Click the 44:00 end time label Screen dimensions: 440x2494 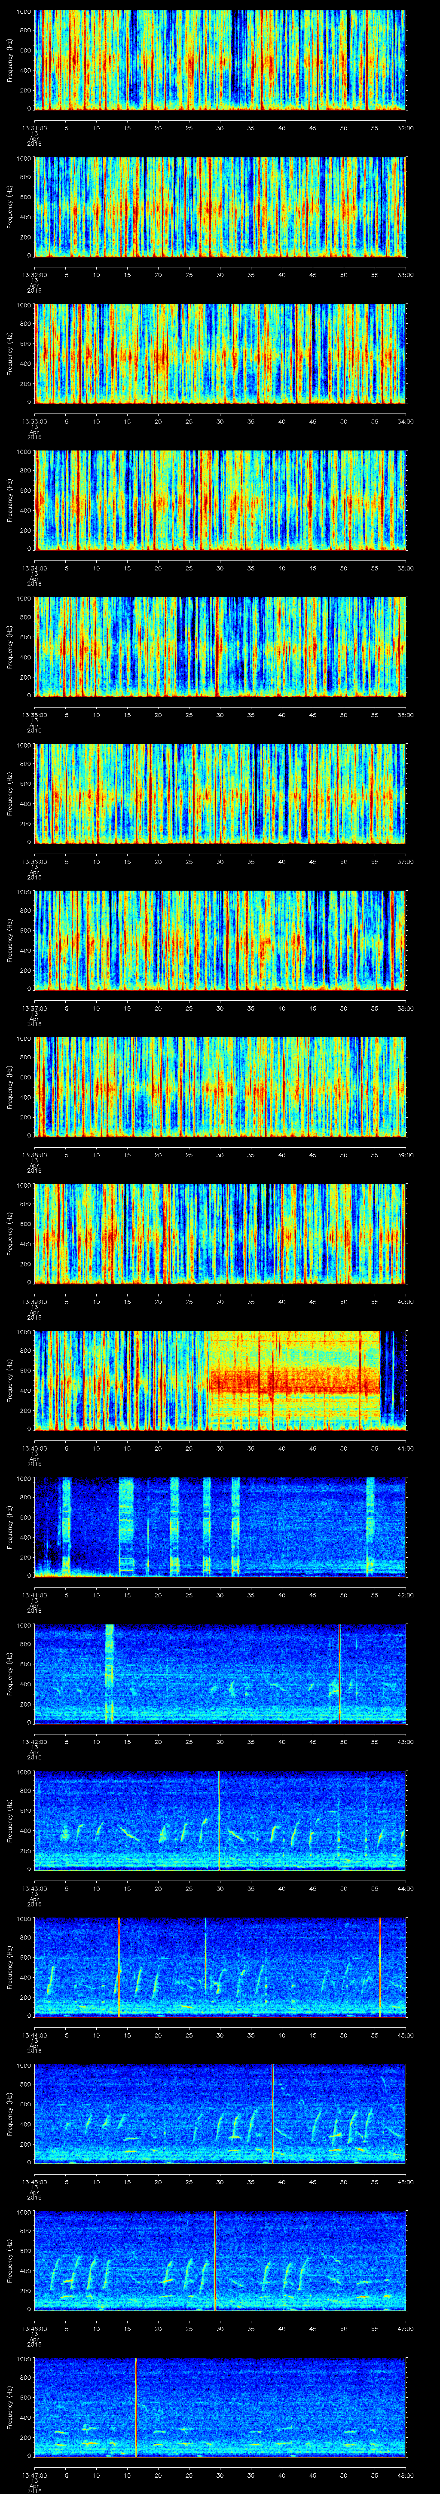(405, 1888)
